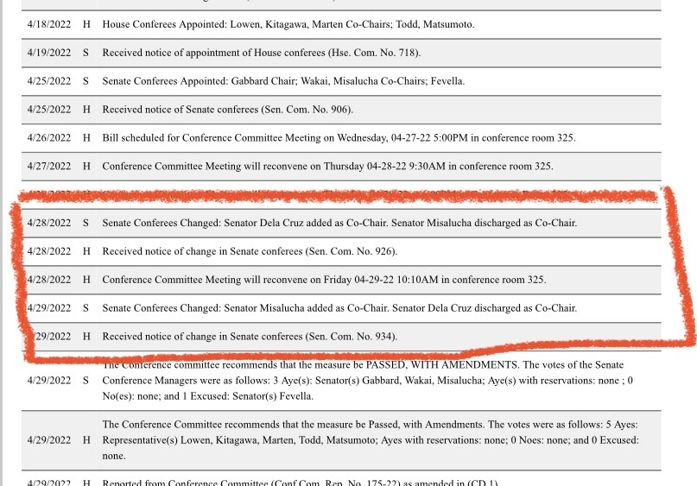The height and width of the screenshot is (486, 697).
Task: Click the Misalucha added as Co-Chair entry
Action: (x=339, y=308)
